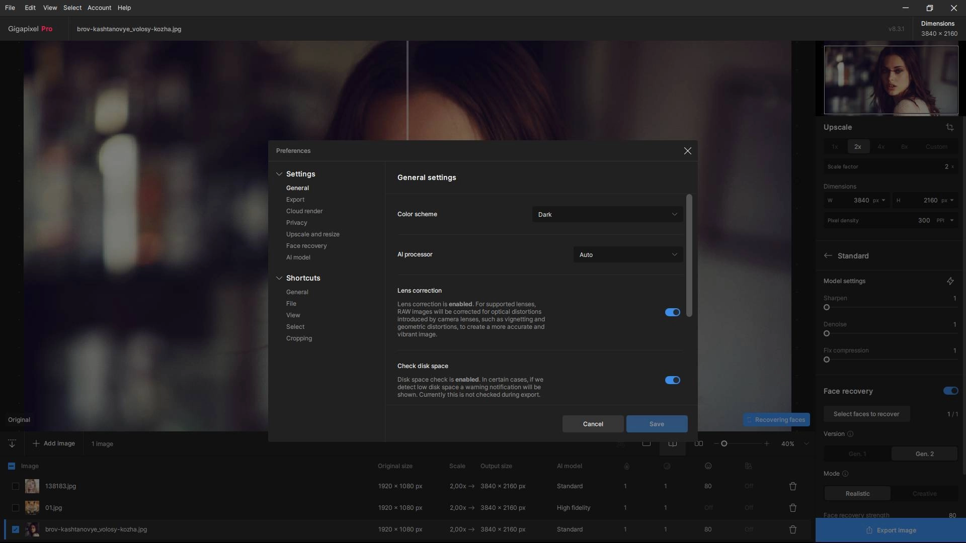This screenshot has height=543, width=966.
Task: Click the last column header icon
Action: (x=748, y=466)
